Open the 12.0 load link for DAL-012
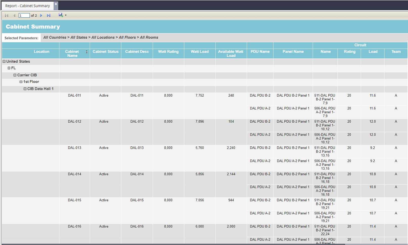This screenshot has height=245, width=408. (373, 122)
